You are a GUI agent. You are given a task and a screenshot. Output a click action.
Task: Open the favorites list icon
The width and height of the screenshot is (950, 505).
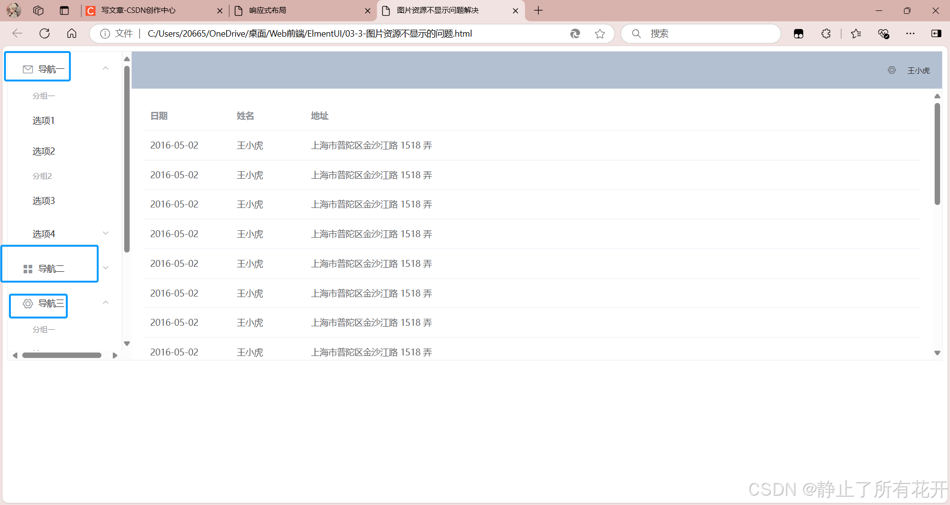coord(856,34)
